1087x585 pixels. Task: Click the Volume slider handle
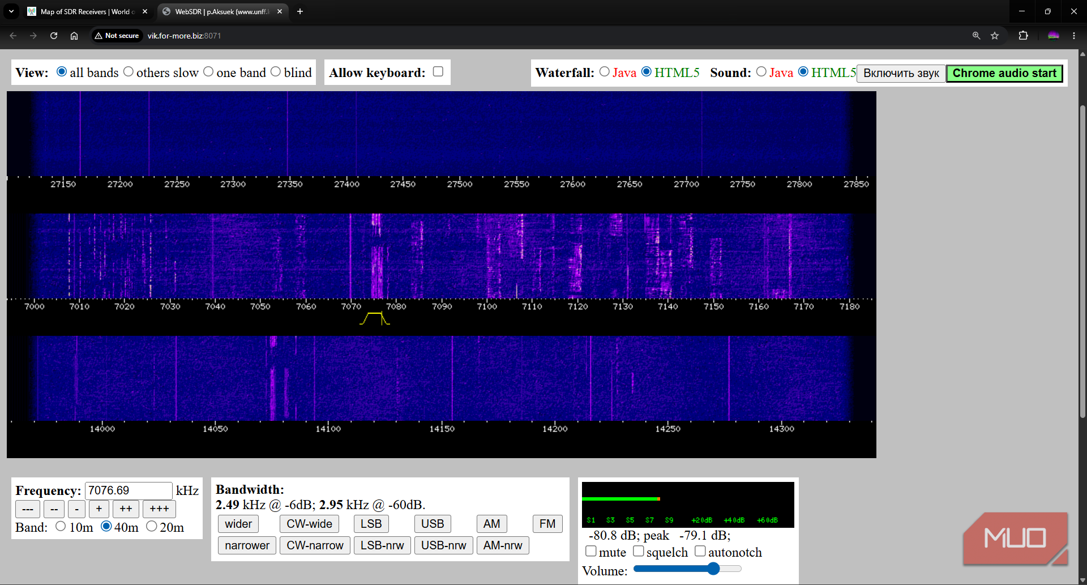[x=713, y=569]
